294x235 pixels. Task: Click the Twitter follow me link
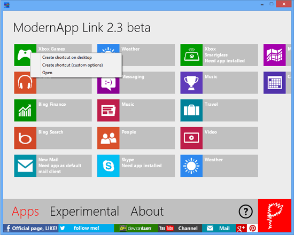pyautogui.click(x=86, y=228)
